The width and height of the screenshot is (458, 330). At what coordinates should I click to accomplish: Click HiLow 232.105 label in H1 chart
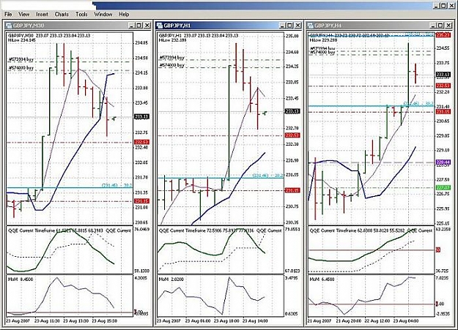pyautogui.click(x=173, y=40)
